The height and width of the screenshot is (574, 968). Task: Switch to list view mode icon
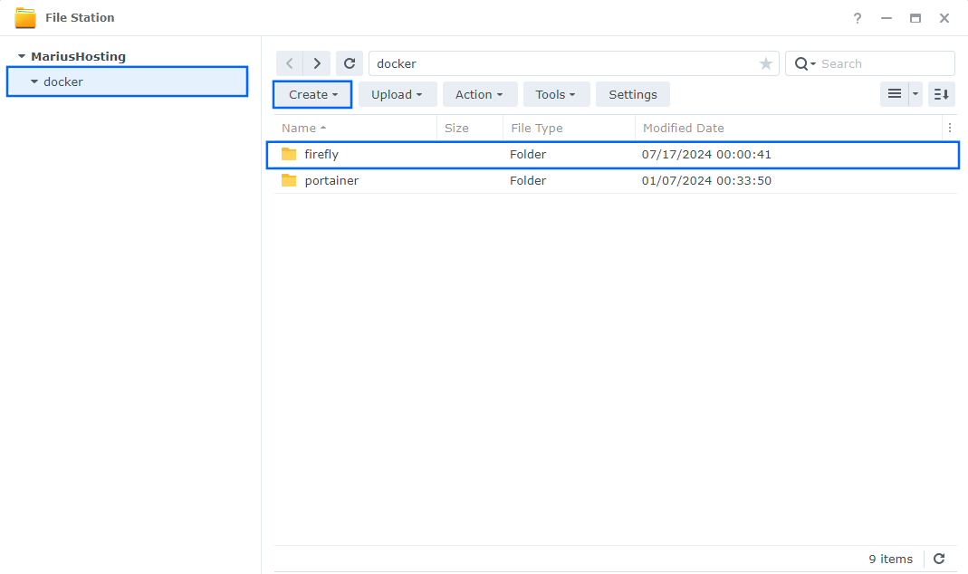[x=894, y=94]
